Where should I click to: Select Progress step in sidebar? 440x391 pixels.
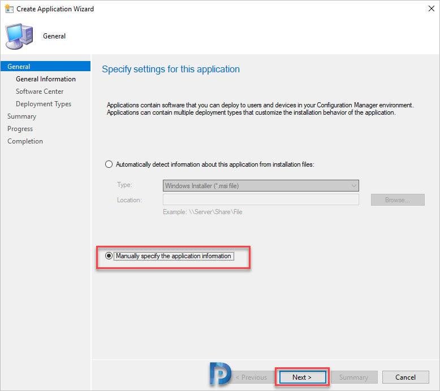(20, 129)
